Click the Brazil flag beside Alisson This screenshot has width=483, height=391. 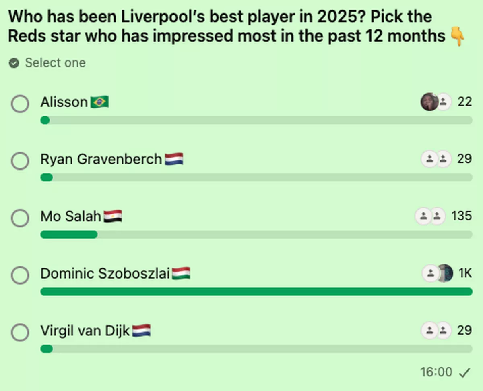pos(99,102)
